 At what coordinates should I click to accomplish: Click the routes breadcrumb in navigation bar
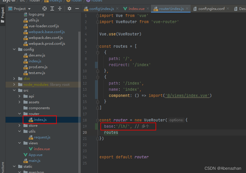pyautogui.click(x=96, y=1)
